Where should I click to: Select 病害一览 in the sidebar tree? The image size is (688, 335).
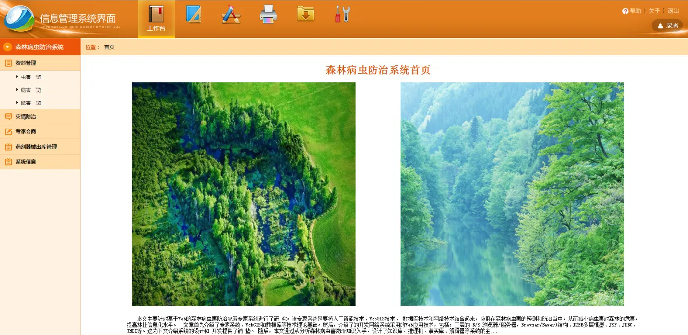tap(30, 90)
